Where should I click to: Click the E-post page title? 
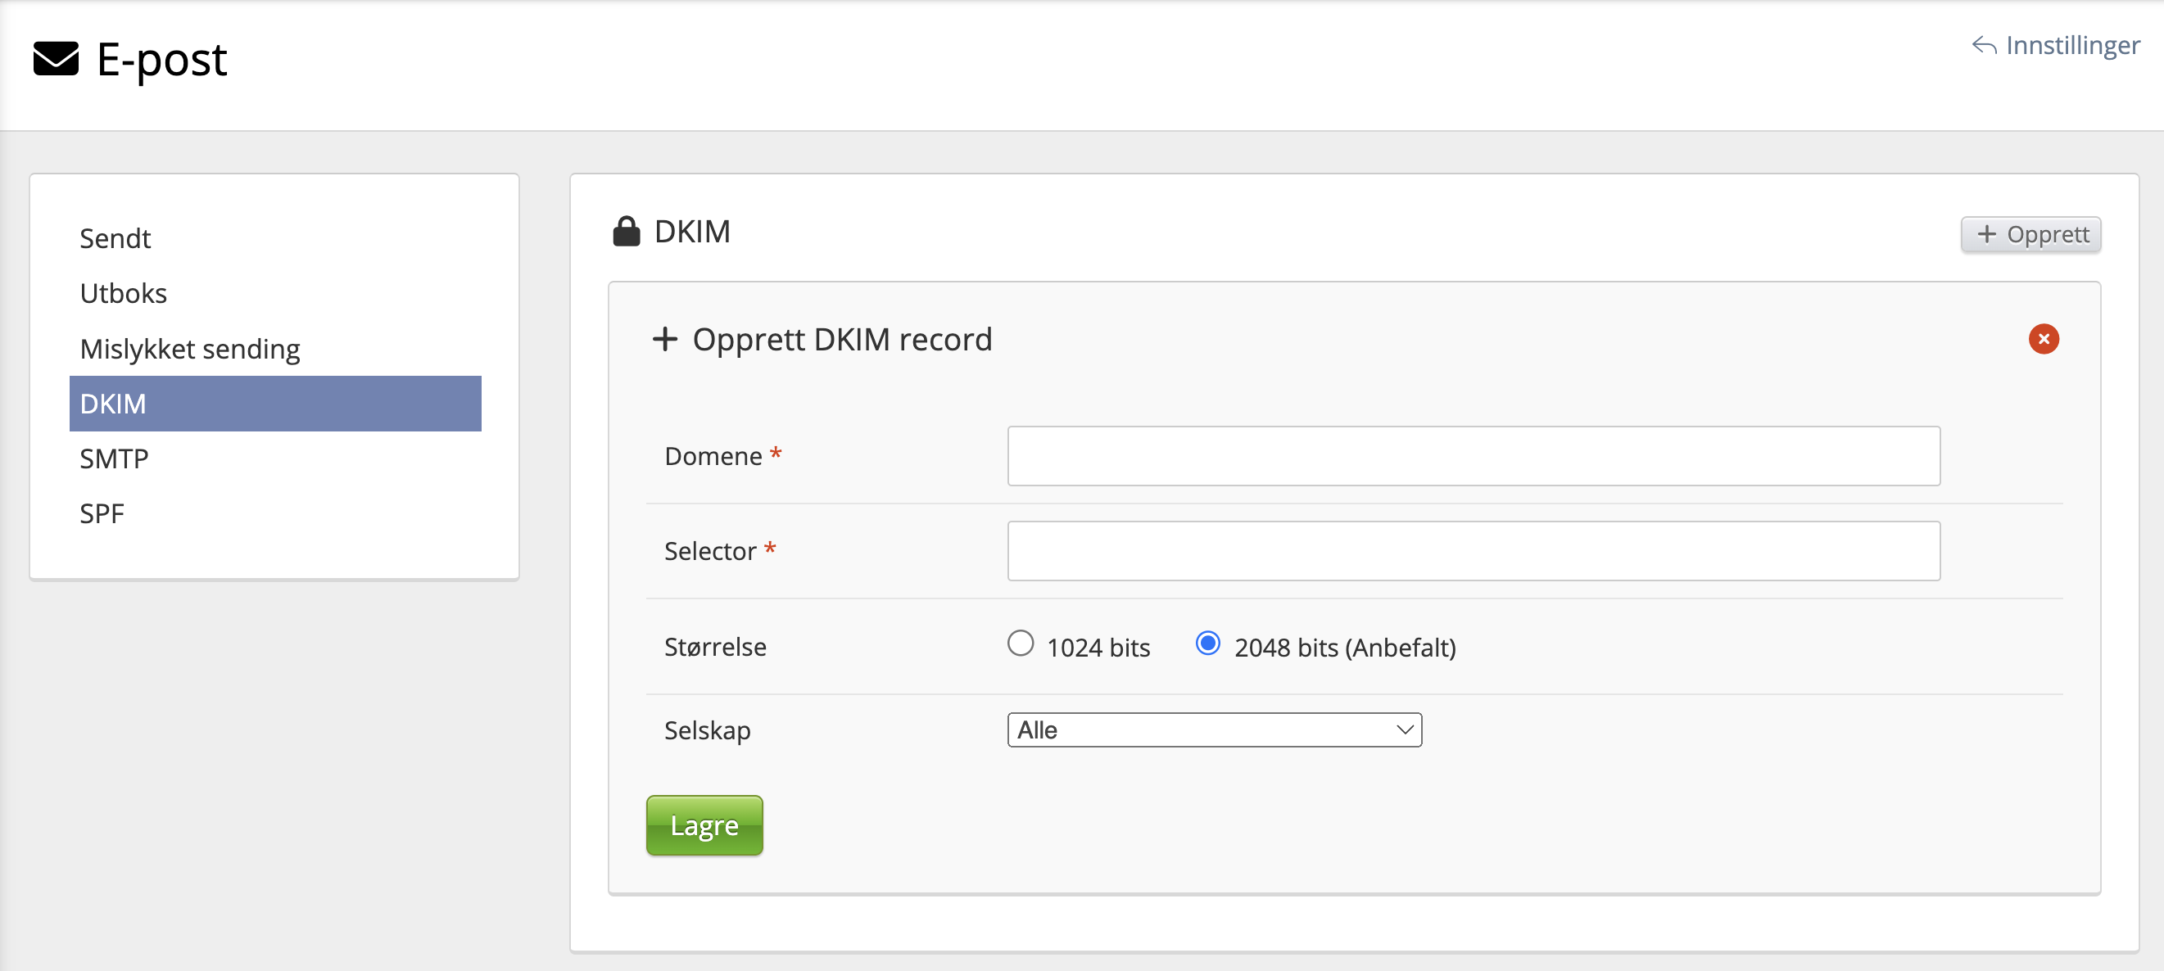[161, 61]
